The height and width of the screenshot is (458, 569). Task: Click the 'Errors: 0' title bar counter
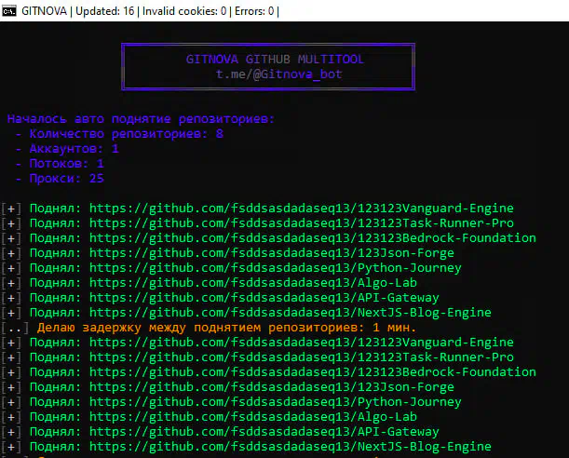tap(254, 11)
